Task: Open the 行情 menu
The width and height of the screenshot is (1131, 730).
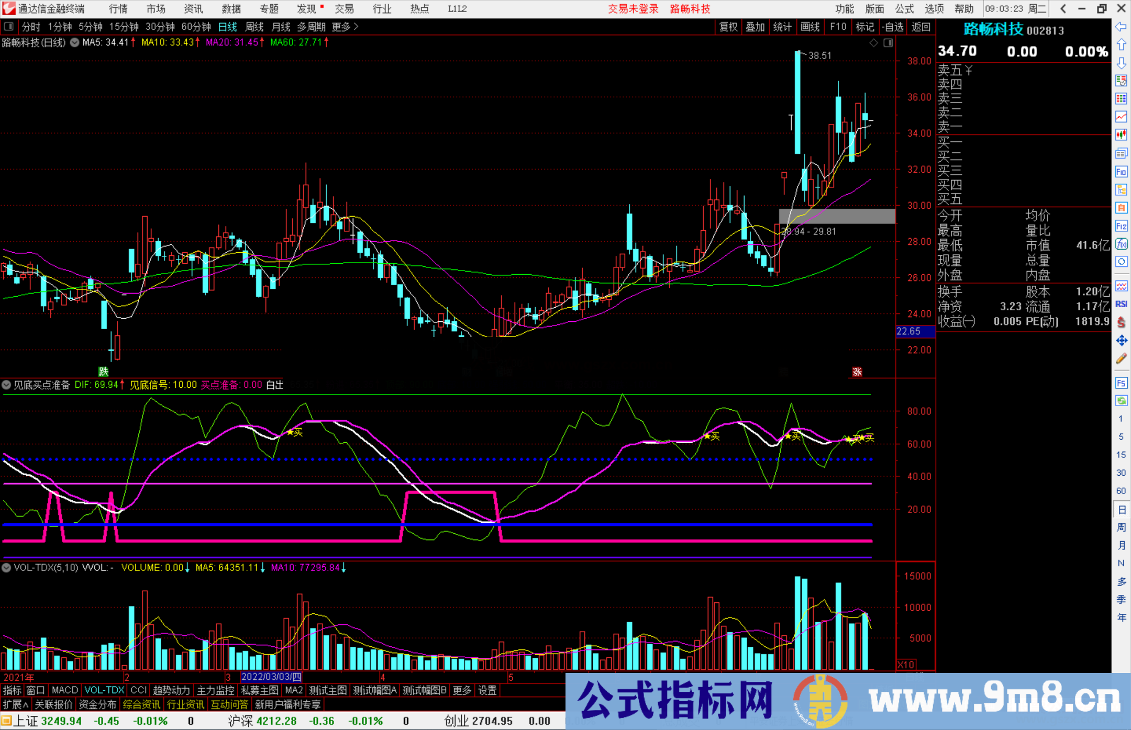Action: [118, 9]
